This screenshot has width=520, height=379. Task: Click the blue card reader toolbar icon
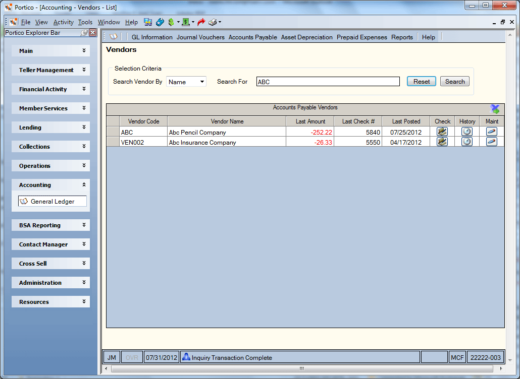coord(160,22)
